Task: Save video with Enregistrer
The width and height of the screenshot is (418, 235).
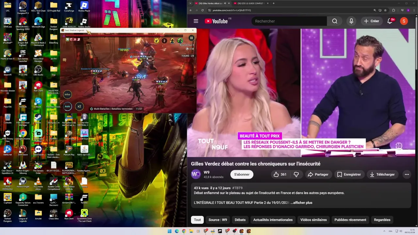Action: [349, 174]
